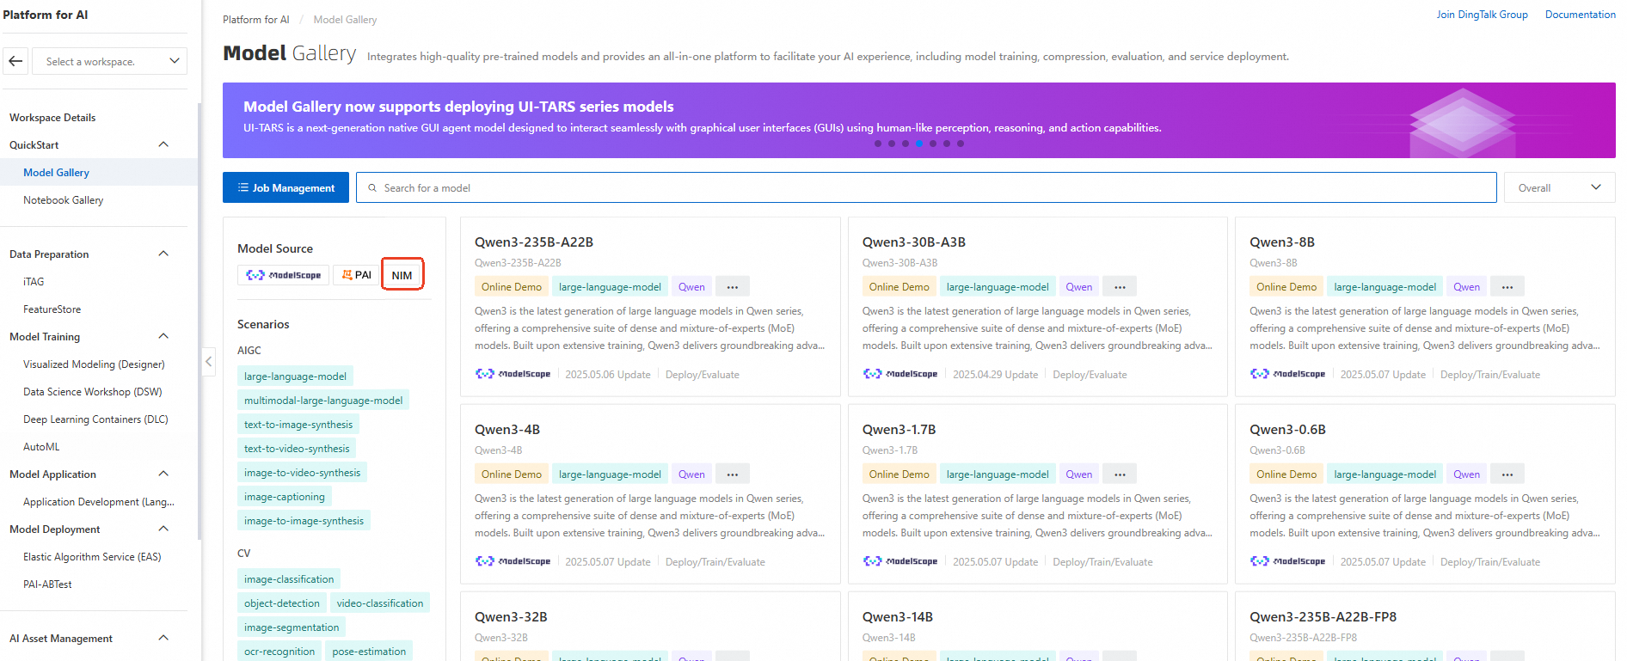The image size is (1627, 661).
Task: Open more tags on Qwen3-235B-A22B card
Action: (733, 287)
